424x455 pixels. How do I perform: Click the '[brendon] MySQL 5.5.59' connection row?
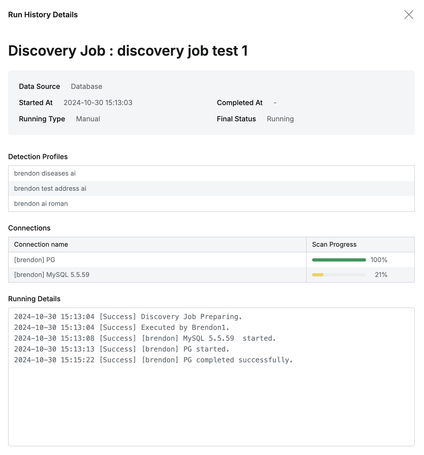[52, 275]
